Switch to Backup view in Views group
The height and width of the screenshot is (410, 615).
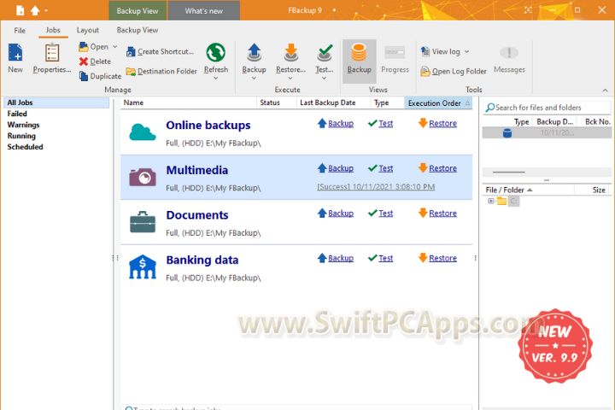(359, 61)
